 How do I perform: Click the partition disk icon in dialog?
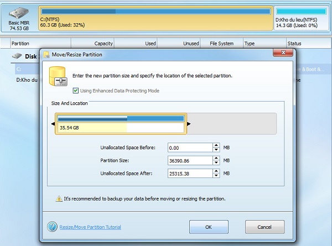point(57,77)
